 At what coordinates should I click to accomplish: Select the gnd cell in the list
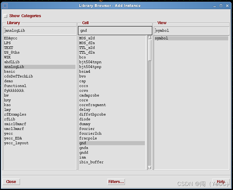(112, 143)
